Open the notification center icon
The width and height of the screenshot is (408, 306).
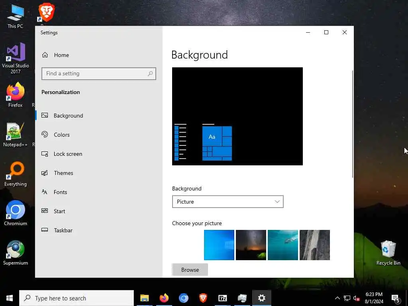[x=396, y=298]
